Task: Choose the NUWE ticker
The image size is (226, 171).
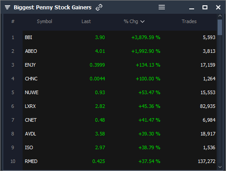Action: (x=31, y=92)
